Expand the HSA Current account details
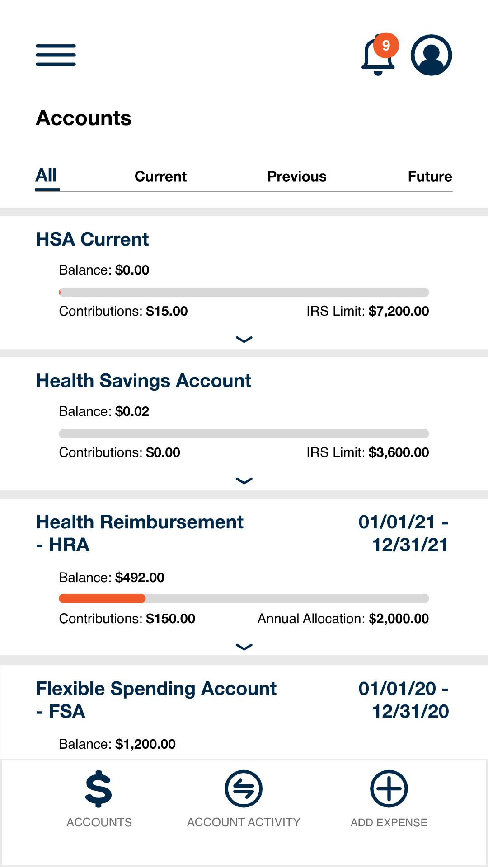This screenshot has width=488, height=867. (x=244, y=340)
